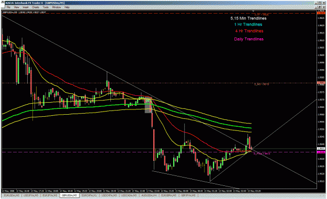This screenshot has height=199, width=327.
Task: Switch to EURCHFm,H1 chart tab
Action: pos(89,195)
